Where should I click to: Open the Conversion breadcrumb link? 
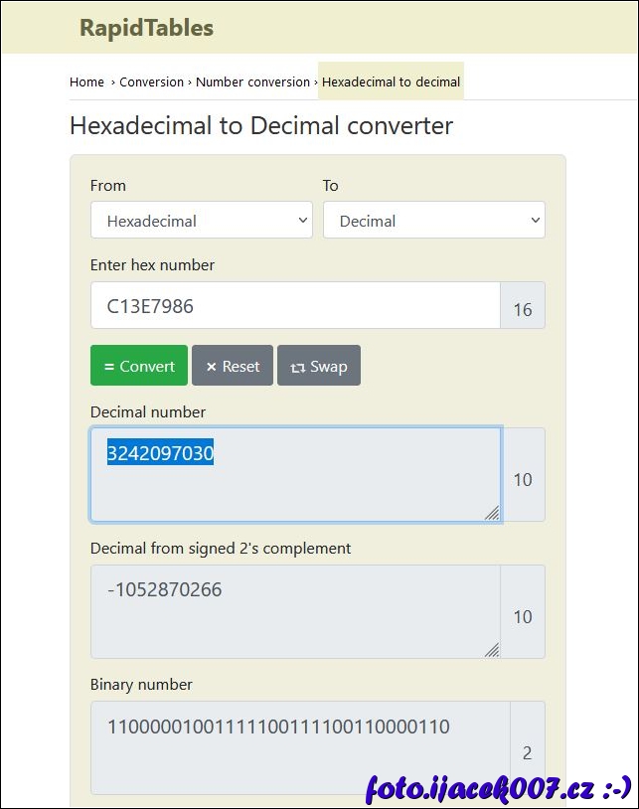pyautogui.click(x=151, y=82)
